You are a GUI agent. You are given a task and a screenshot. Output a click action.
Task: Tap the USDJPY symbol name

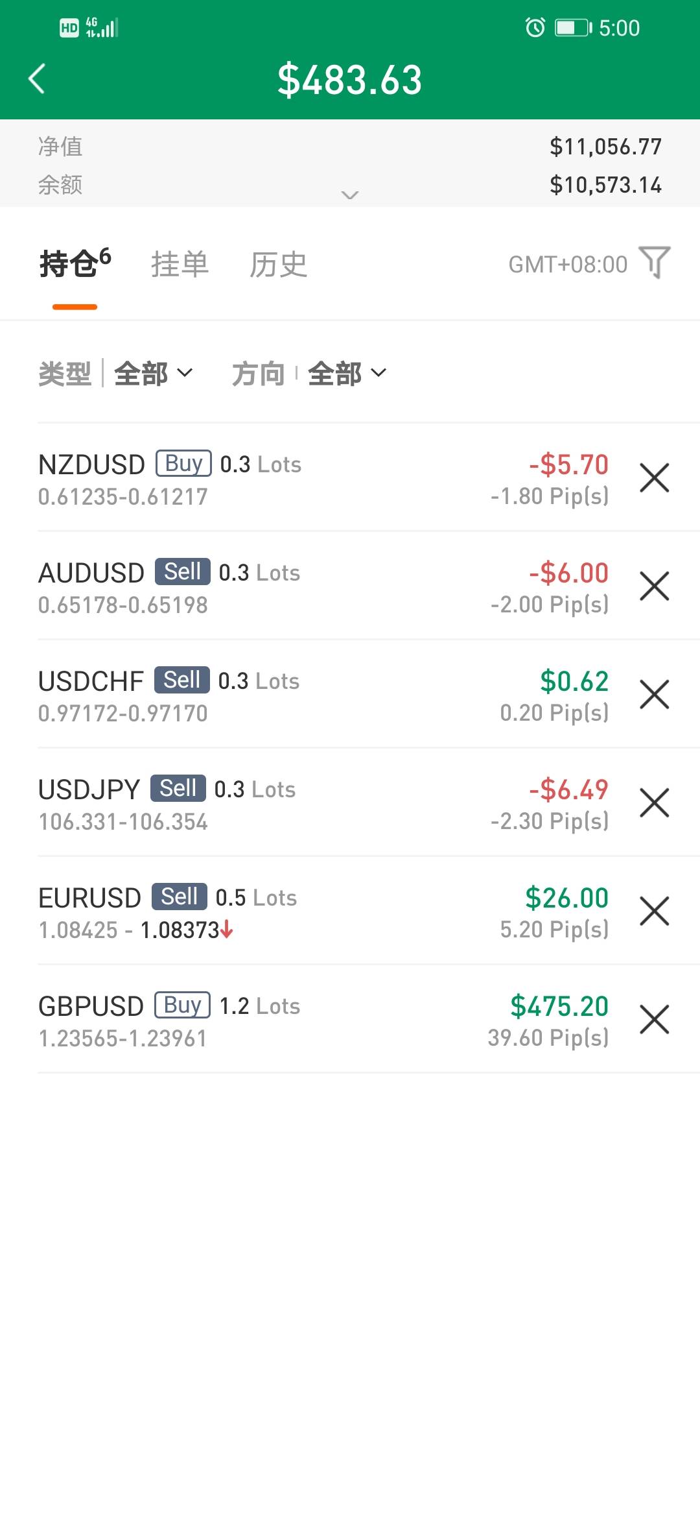tap(89, 789)
